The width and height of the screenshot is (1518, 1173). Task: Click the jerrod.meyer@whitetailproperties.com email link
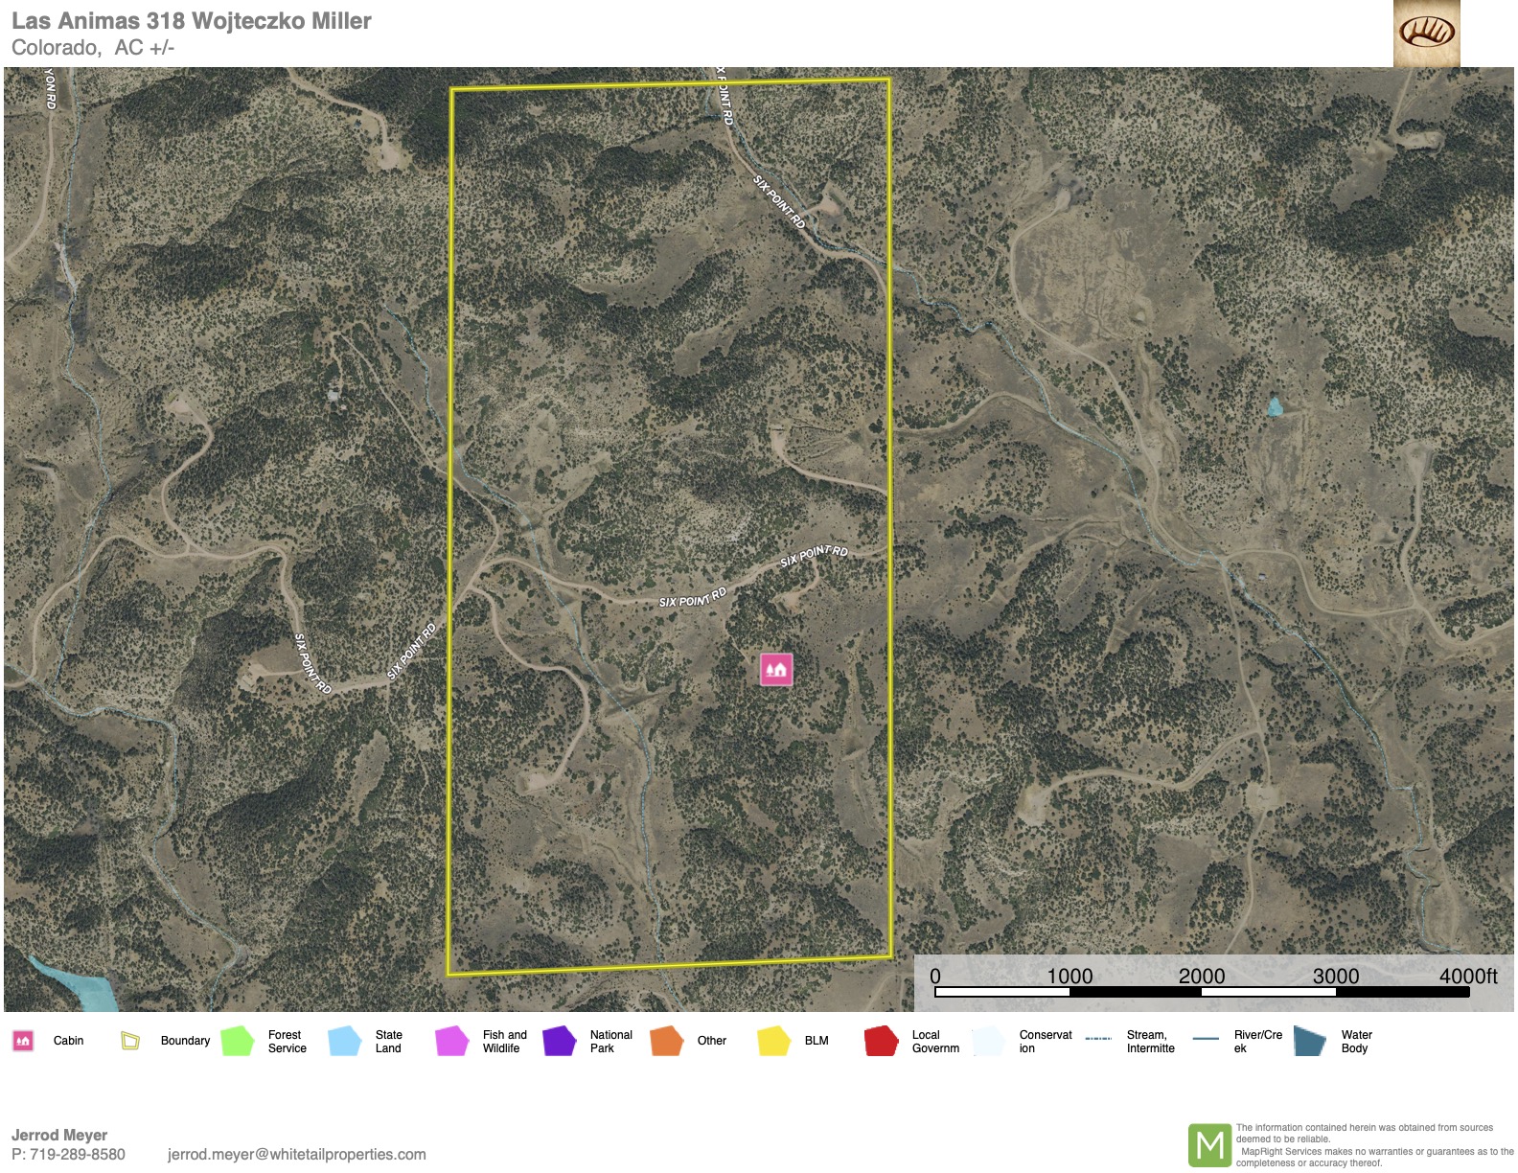(296, 1155)
